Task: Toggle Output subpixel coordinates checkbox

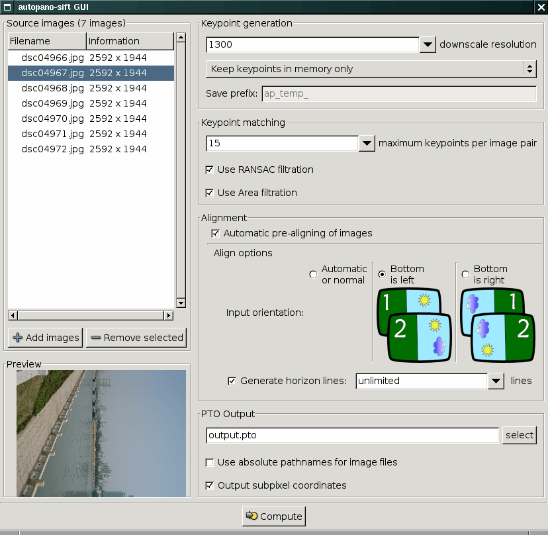Action: coord(209,486)
